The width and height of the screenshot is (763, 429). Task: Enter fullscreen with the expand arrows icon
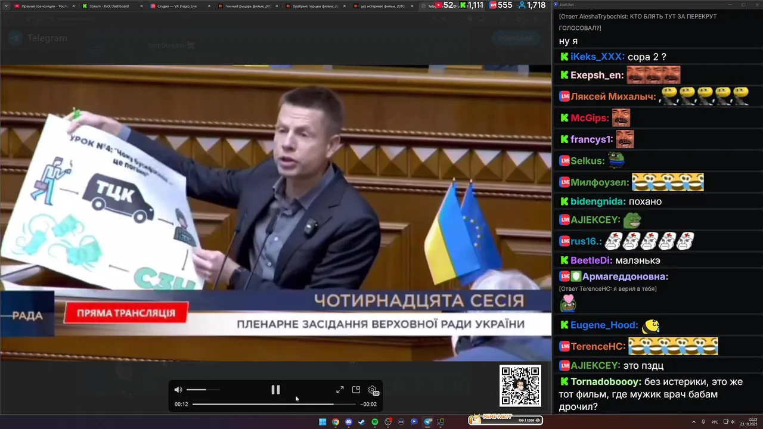coord(340,390)
